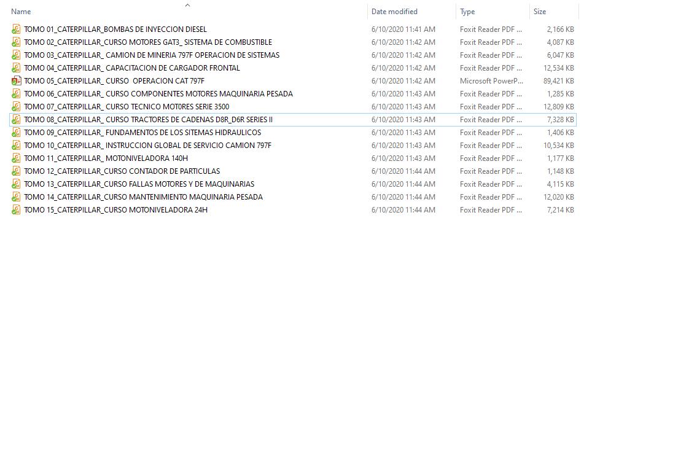Image resolution: width=689 pixels, height=476 pixels.
Task: Click the 1,406 KB size value
Action: pos(560,132)
